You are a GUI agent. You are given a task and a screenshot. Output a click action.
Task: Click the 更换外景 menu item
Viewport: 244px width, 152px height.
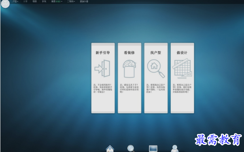[x=84, y=2]
